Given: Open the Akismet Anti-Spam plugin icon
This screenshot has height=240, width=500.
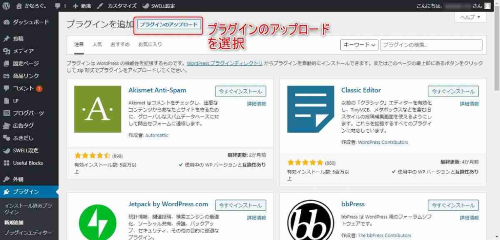Looking at the screenshot, I should 97,109.
